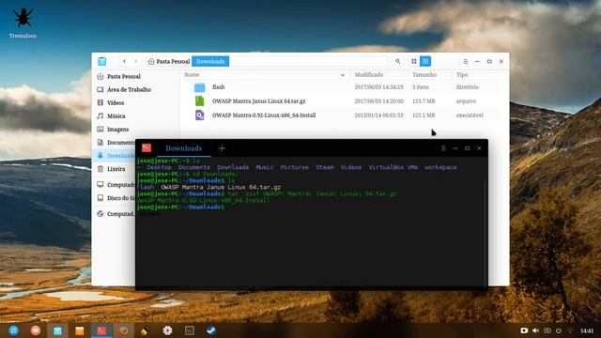Open the Tremulous desktop shortcut

pyautogui.click(x=23, y=23)
